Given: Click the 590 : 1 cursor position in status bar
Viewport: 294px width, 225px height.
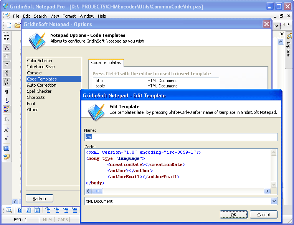Looking at the screenshot, I should coord(20,220).
